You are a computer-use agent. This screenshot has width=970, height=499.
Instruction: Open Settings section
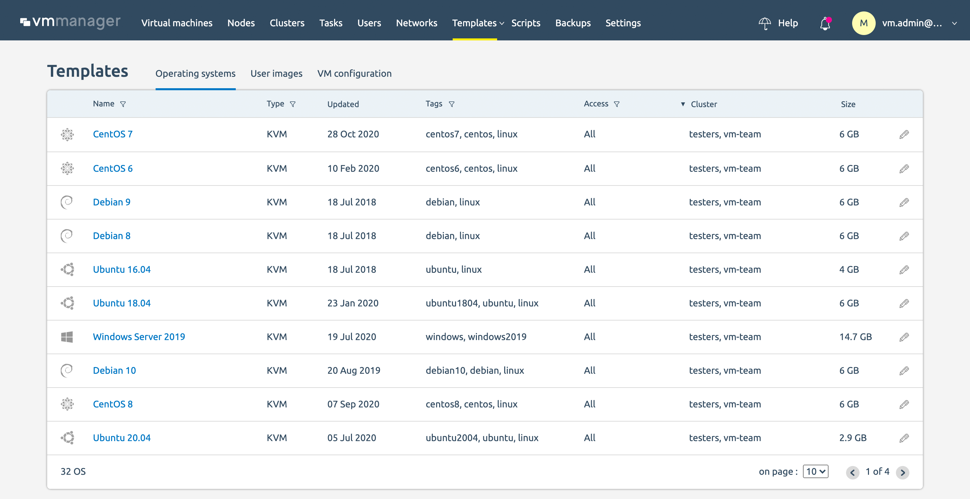[x=623, y=23]
